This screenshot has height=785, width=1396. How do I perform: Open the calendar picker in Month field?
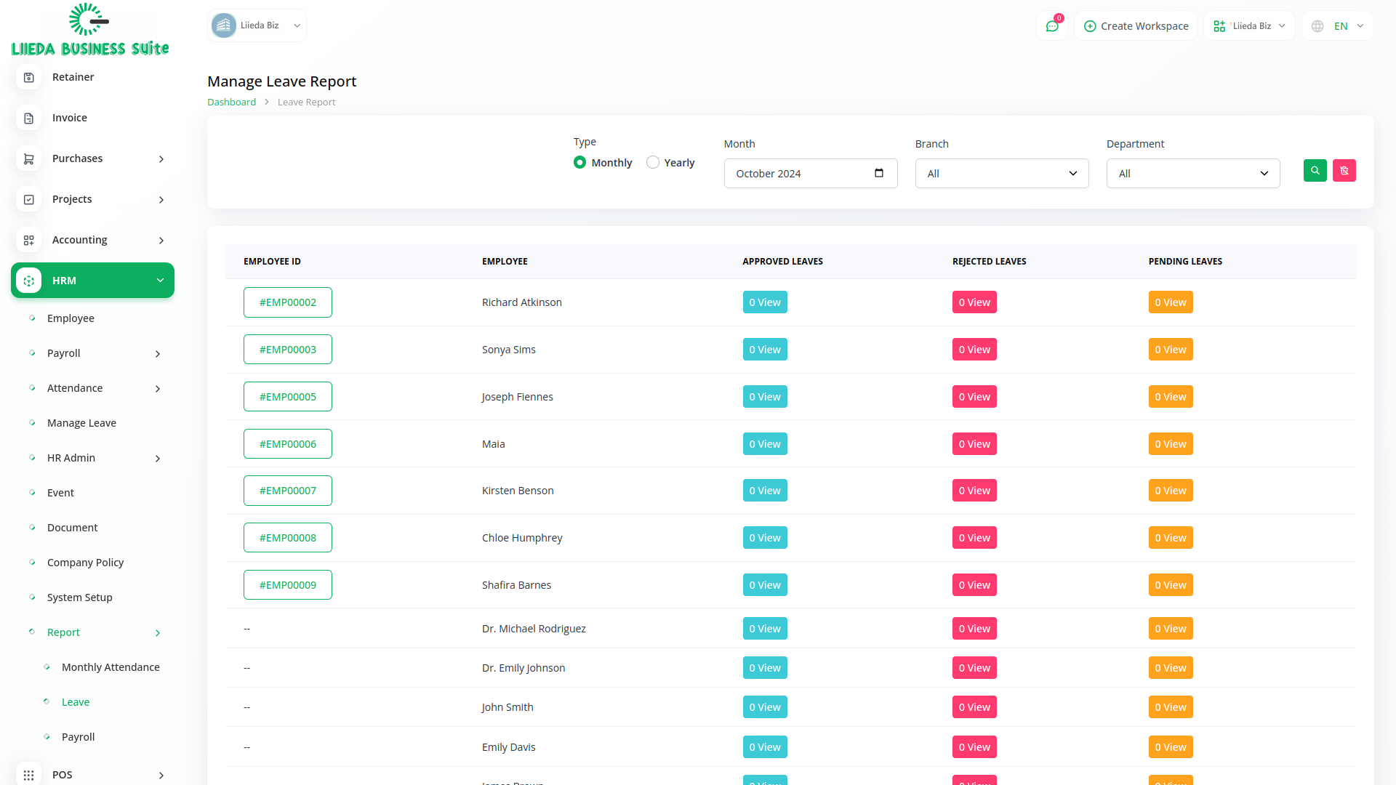(878, 173)
